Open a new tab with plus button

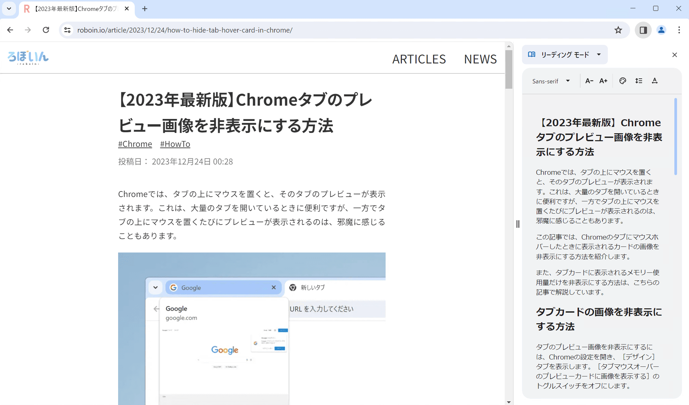click(145, 9)
